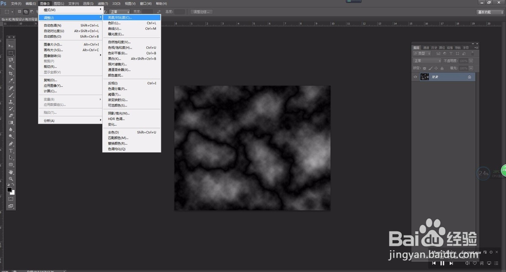Choose 图像大小(I)... menu item
This screenshot has height=272, width=506.
[x=70, y=44]
